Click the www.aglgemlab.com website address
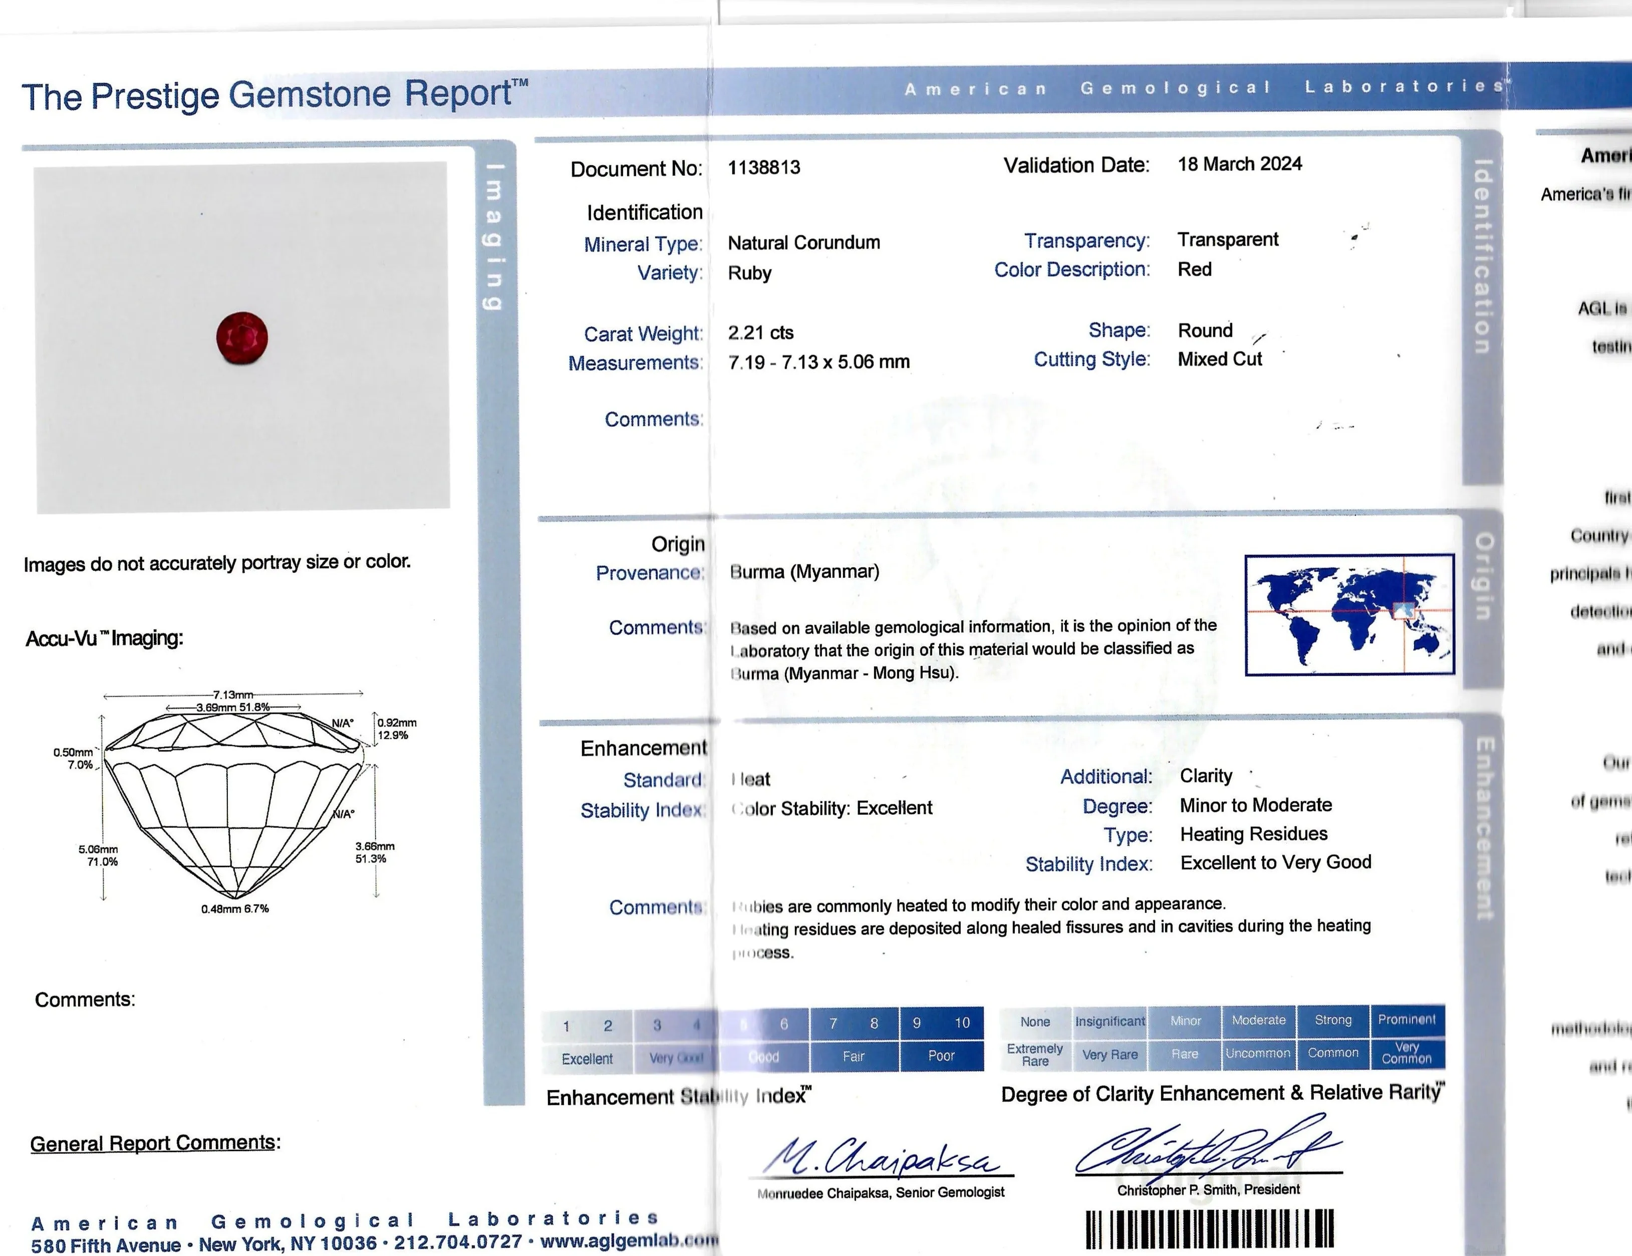This screenshot has width=1632, height=1256. tap(629, 1242)
